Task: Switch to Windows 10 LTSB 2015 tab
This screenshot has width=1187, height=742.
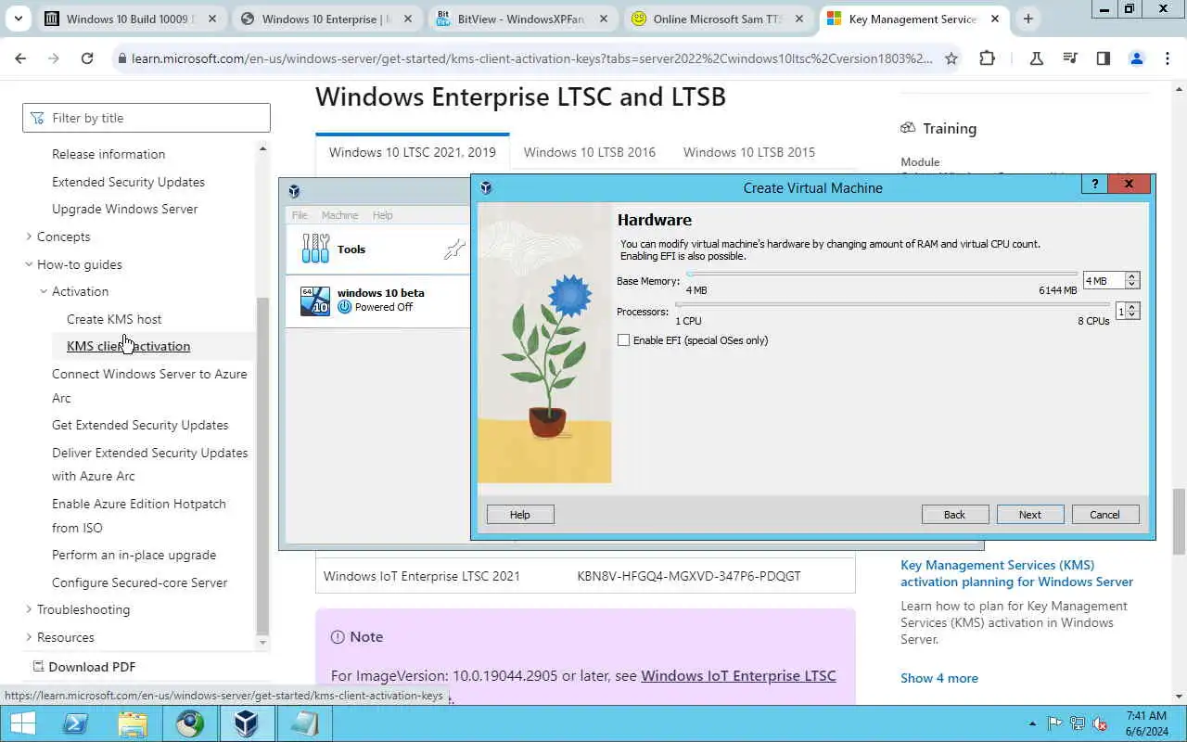Action: (749, 152)
